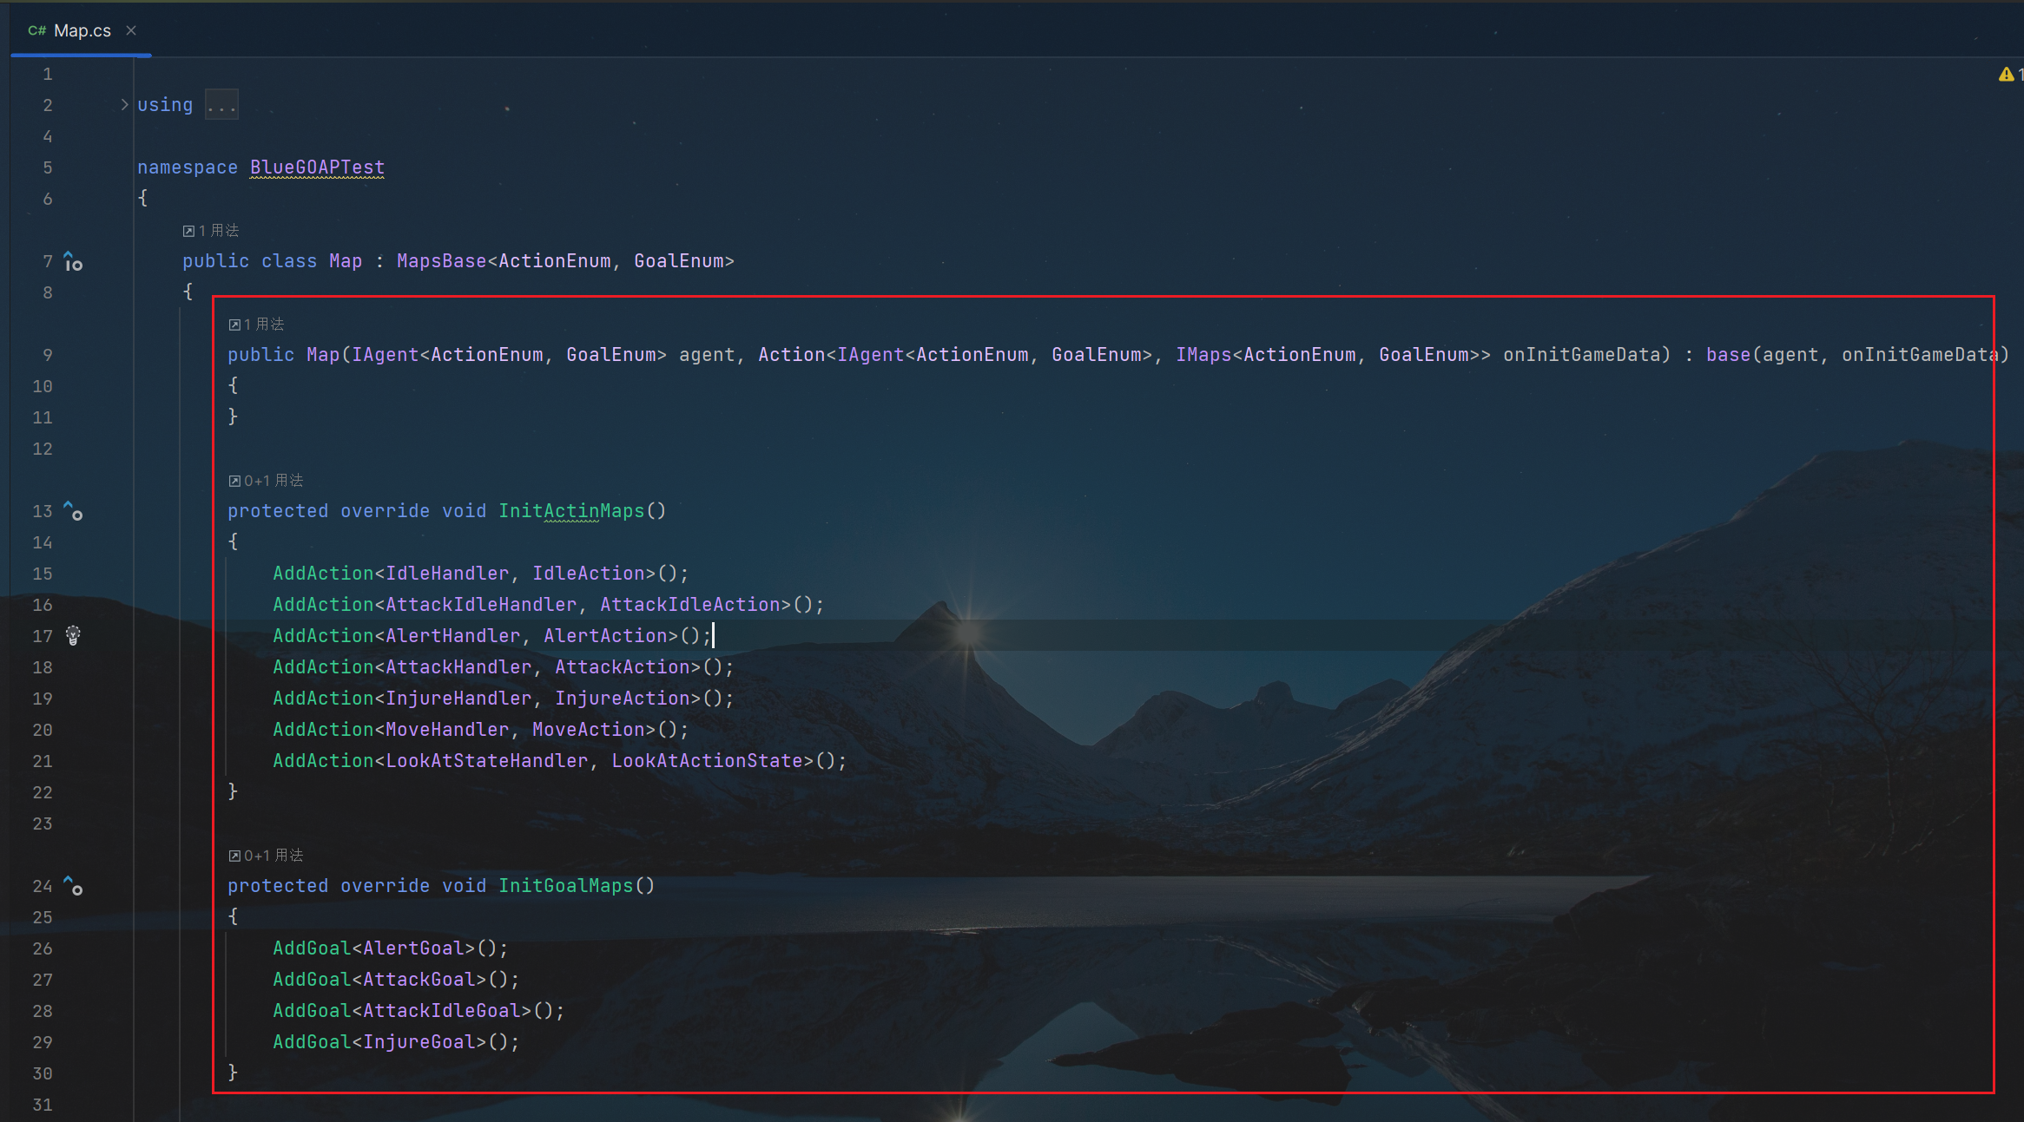Click the inheritance gutter icon beside class Map
2024x1122 pixels.
[74, 261]
